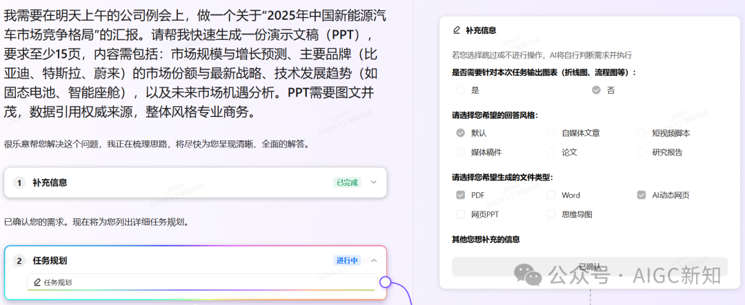Choose 自媒体文章 answer style

click(x=551, y=134)
